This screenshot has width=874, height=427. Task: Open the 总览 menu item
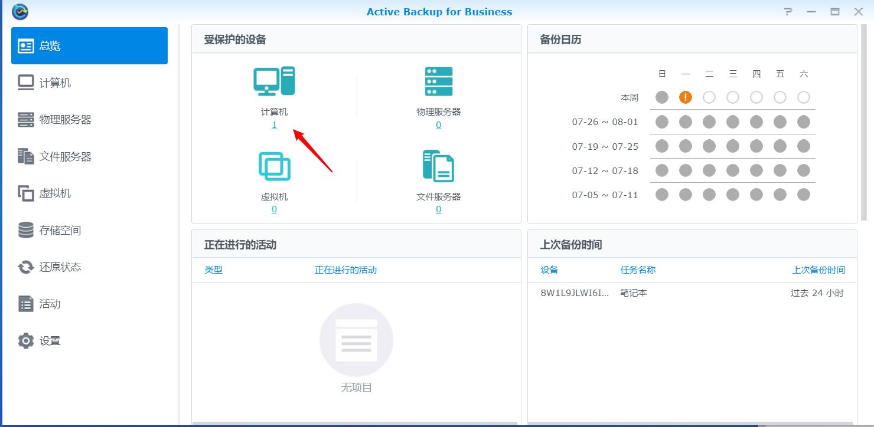tap(89, 45)
